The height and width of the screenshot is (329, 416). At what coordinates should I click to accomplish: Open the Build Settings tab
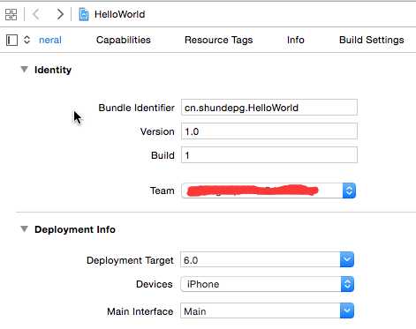click(372, 40)
